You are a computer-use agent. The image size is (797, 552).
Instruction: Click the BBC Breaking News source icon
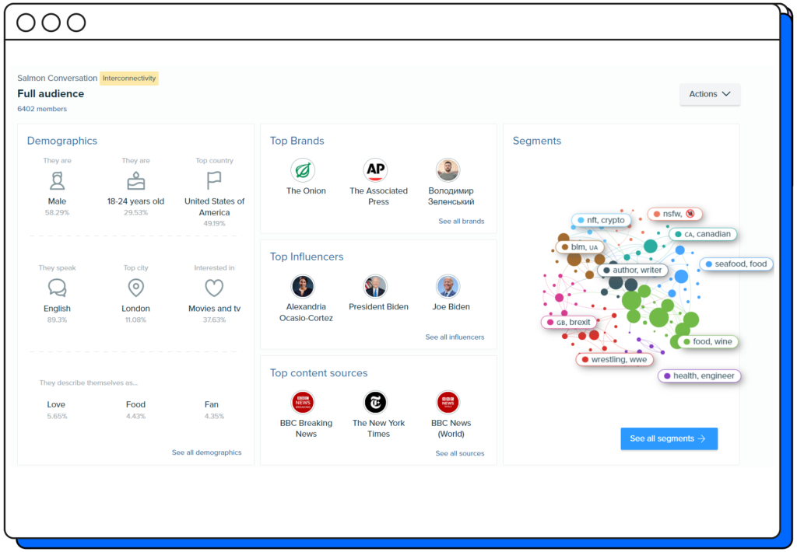pos(303,402)
